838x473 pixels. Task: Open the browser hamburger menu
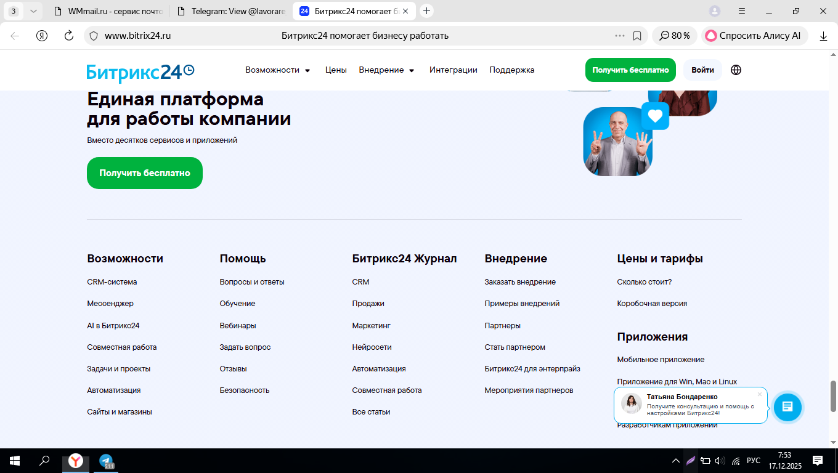pyautogui.click(x=742, y=11)
